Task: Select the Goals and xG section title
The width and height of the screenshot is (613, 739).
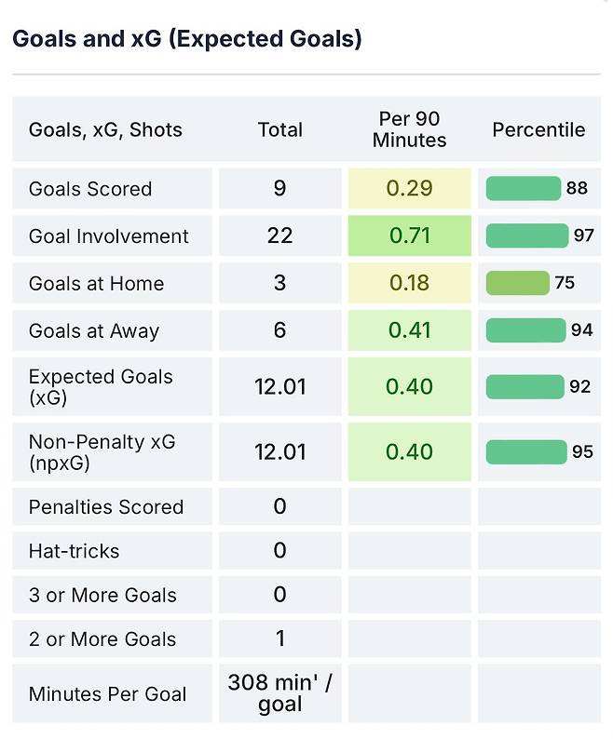Action: pos(186,39)
